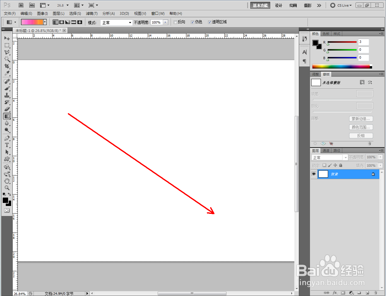
Task: Select the Custom Shape tool
Action: (x=7, y=159)
